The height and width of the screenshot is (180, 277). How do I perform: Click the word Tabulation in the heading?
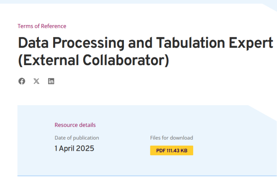coord(190,43)
